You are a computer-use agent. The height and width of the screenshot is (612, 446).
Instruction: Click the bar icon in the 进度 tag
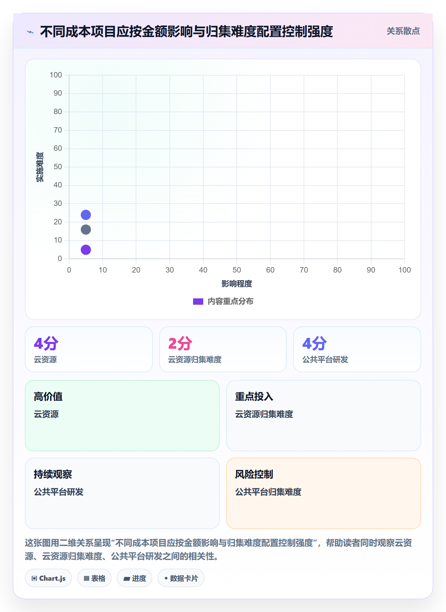coord(127,579)
